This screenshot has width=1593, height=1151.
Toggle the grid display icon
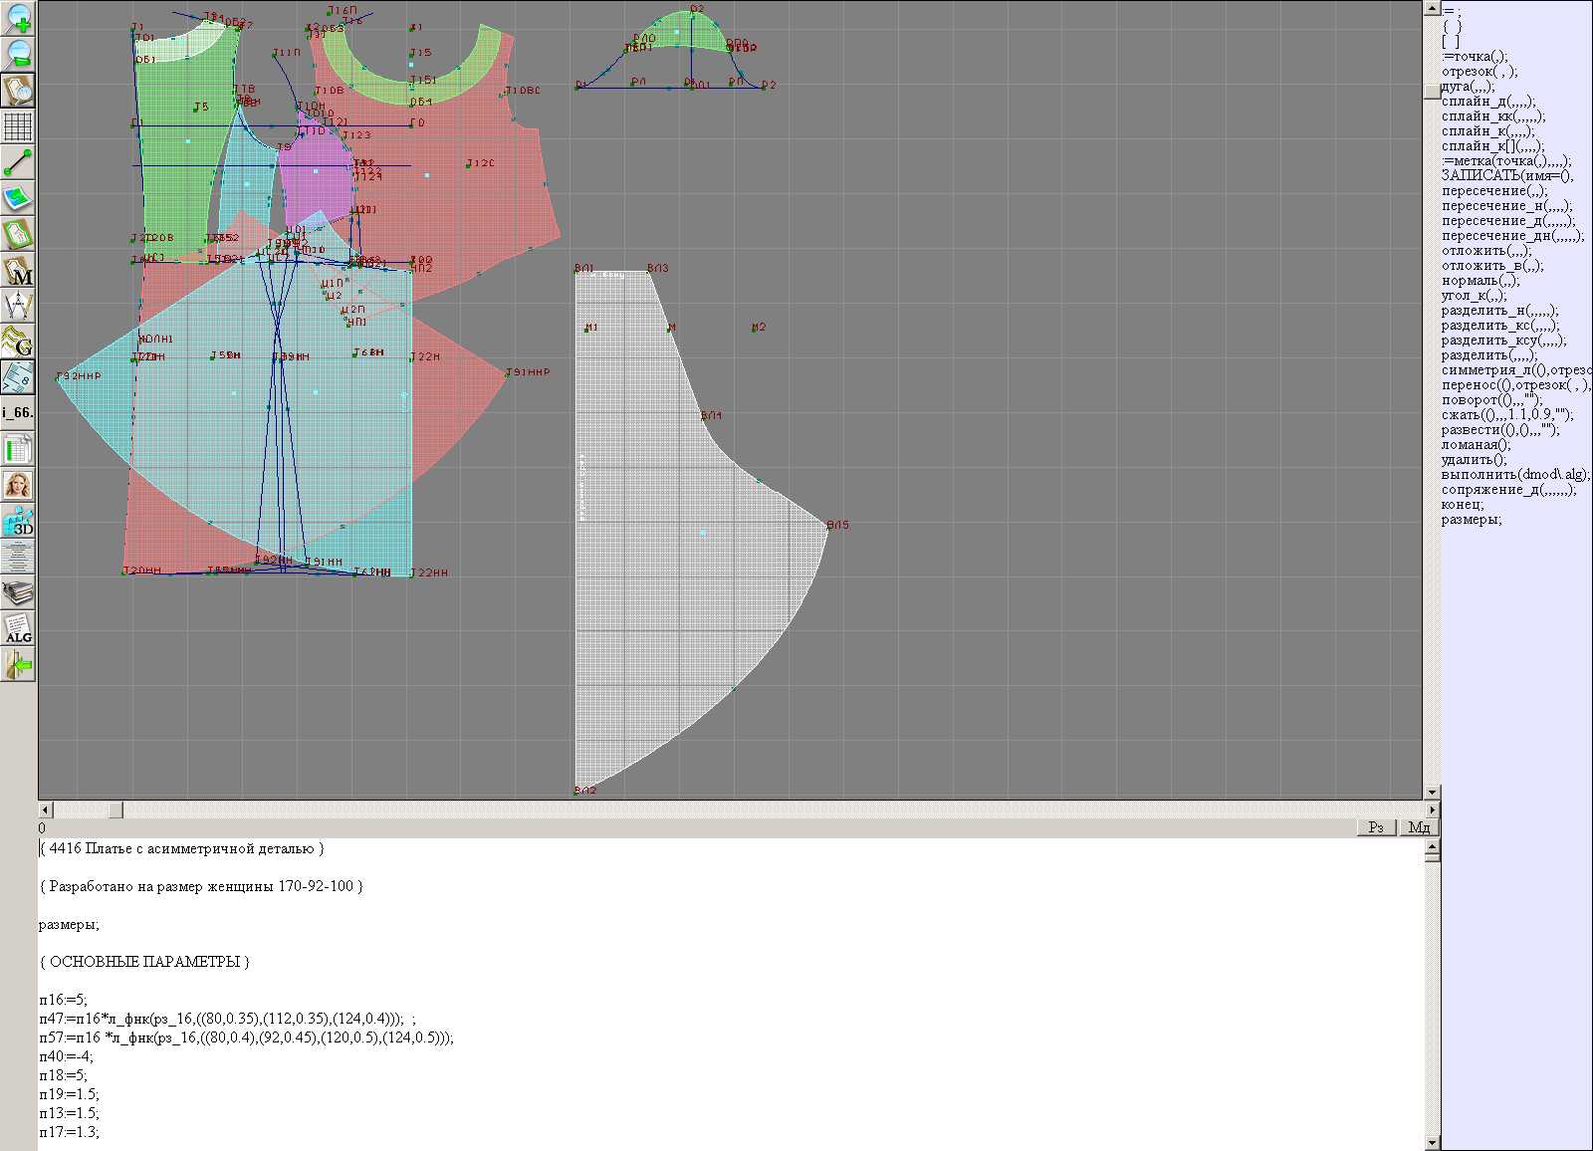18,126
